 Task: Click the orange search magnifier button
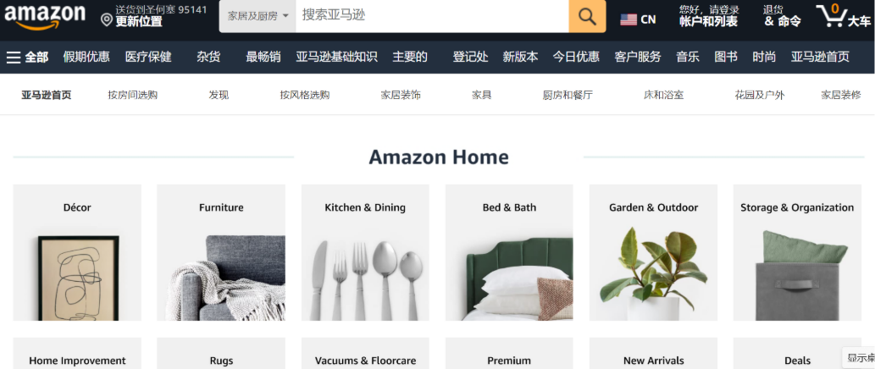point(587,16)
